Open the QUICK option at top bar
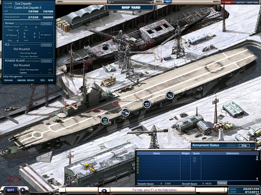This screenshot has height=195, width=261. click(216, 2)
